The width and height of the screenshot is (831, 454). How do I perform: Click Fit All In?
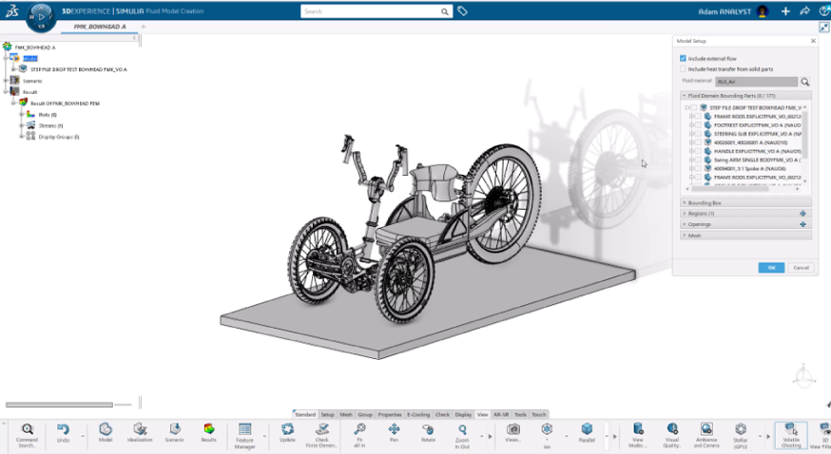pyautogui.click(x=359, y=435)
